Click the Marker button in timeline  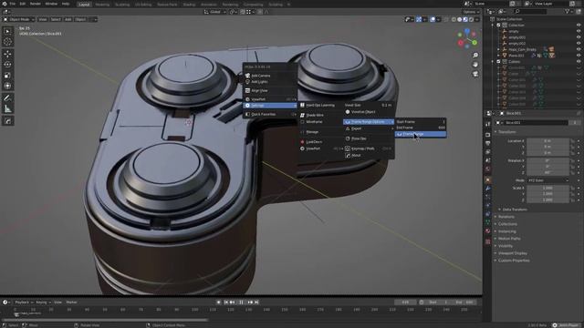(71, 302)
